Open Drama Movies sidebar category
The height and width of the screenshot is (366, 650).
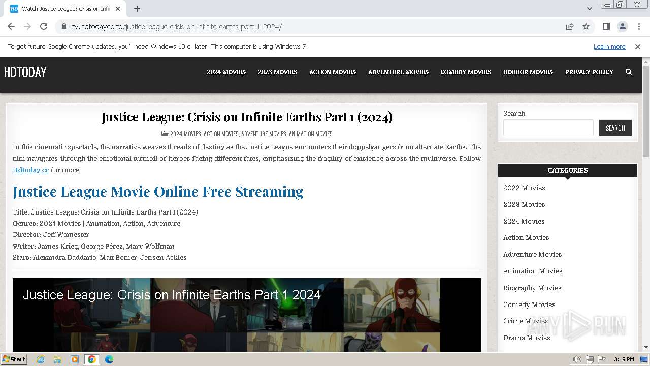pyautogui.click(x=527, y=338)
